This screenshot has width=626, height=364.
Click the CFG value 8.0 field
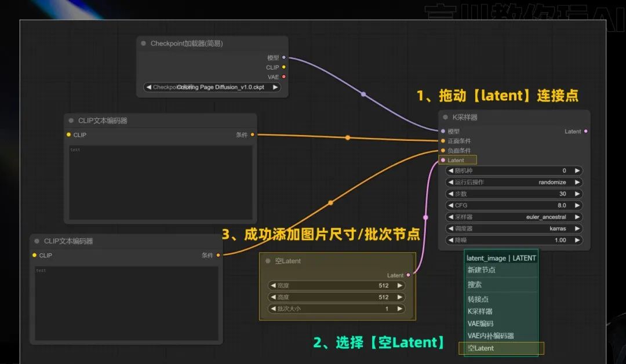point(514,205)
